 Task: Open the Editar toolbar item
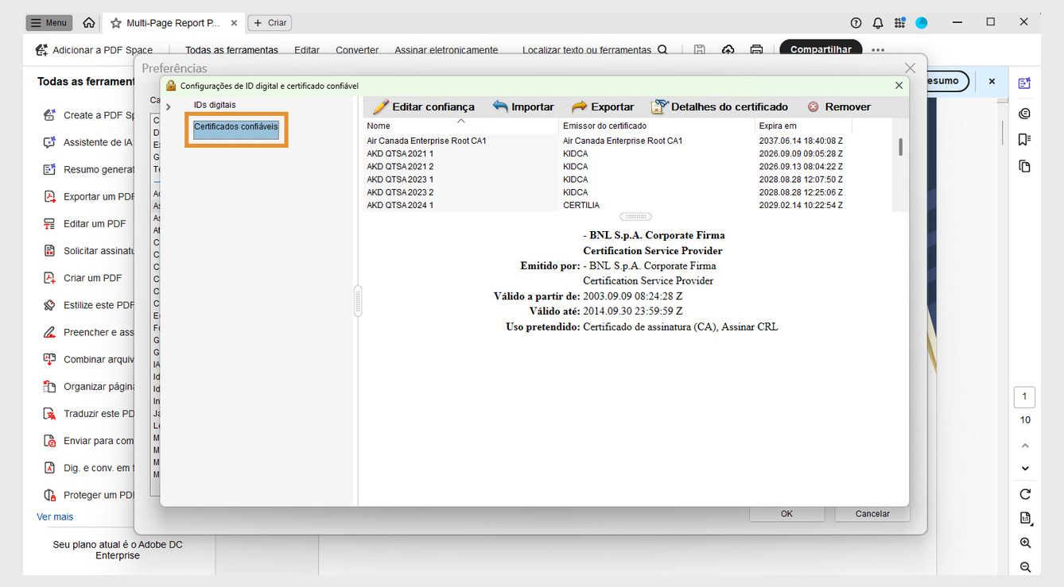click(x=307, y=50)
